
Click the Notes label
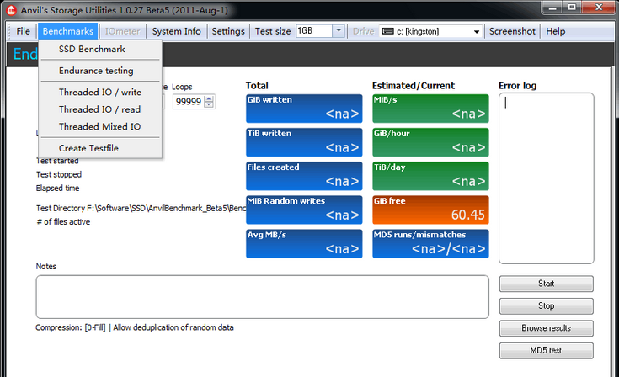[x=46, y=266]
